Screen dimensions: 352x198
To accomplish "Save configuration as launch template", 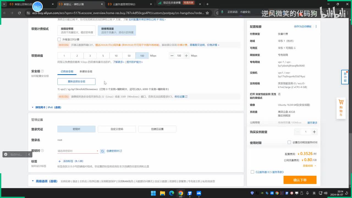I will tap(302, 26).
